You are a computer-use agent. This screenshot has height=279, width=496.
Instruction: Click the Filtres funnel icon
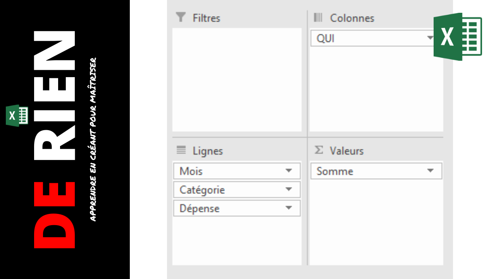point(181,17)
